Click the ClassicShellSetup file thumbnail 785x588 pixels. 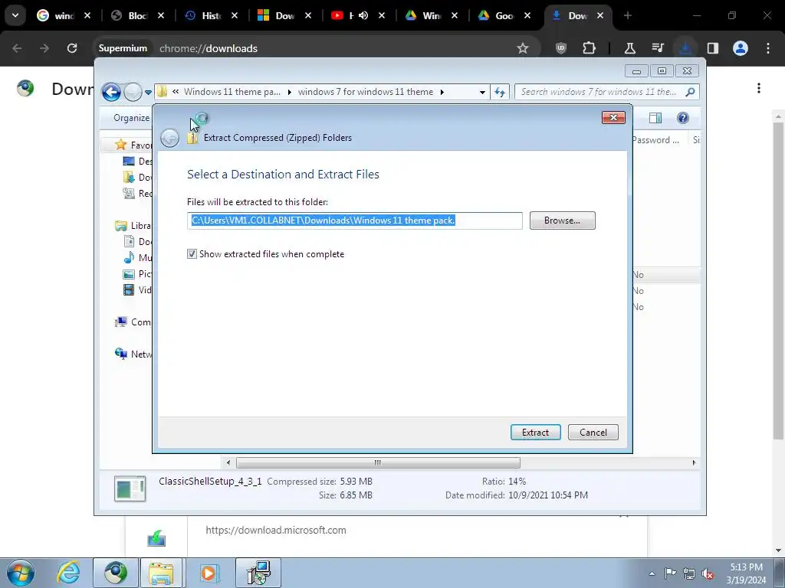(x=130, y=488)
